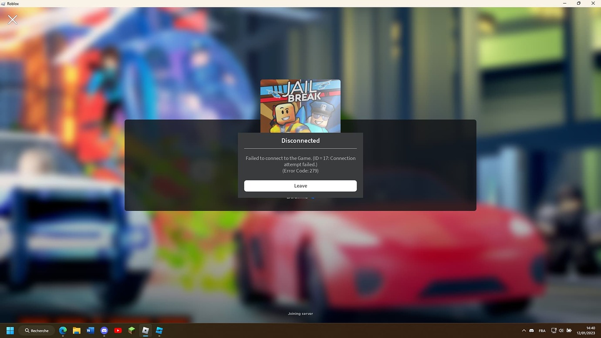Open the volume speaker tray icon
Screen dimensions: 601x338
tap(561, 331)
